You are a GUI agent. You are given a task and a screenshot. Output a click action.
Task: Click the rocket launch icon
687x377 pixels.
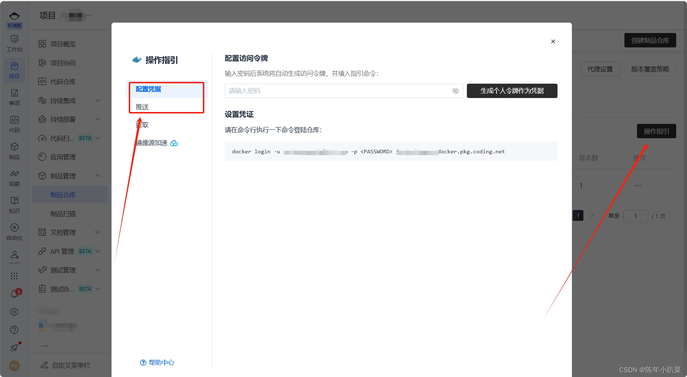[x=14, y=348]
